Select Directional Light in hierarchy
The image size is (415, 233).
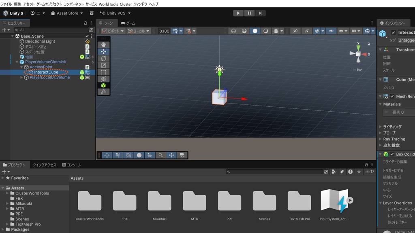click(x=40, y=42)
